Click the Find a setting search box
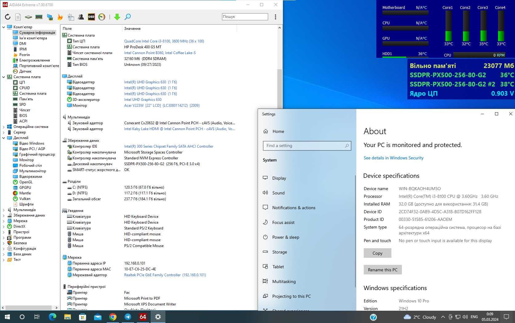The height and width of the screenshot is (323, 515). tap(307, 146)
